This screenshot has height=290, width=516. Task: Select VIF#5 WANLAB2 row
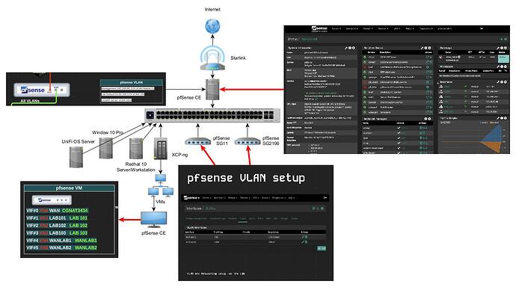(x=61, y=247)
